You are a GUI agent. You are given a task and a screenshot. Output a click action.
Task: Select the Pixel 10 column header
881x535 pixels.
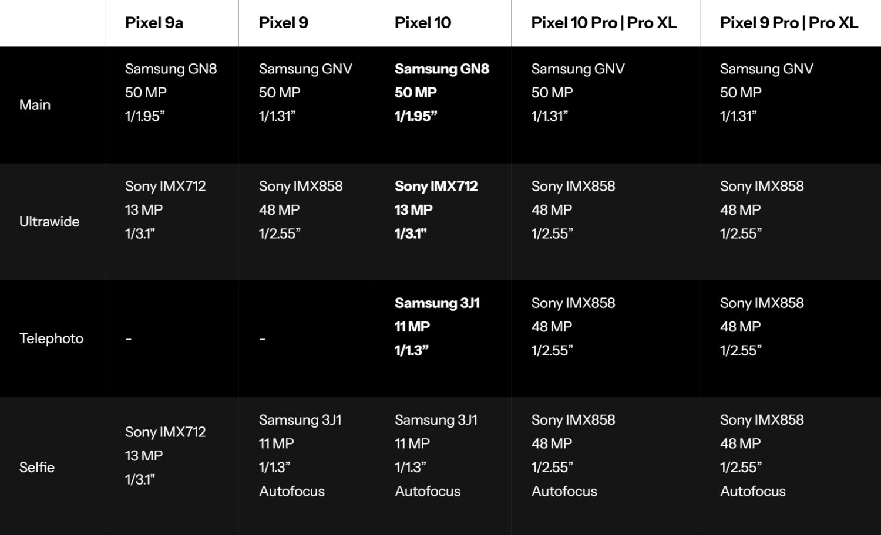[x=423, y=23]
